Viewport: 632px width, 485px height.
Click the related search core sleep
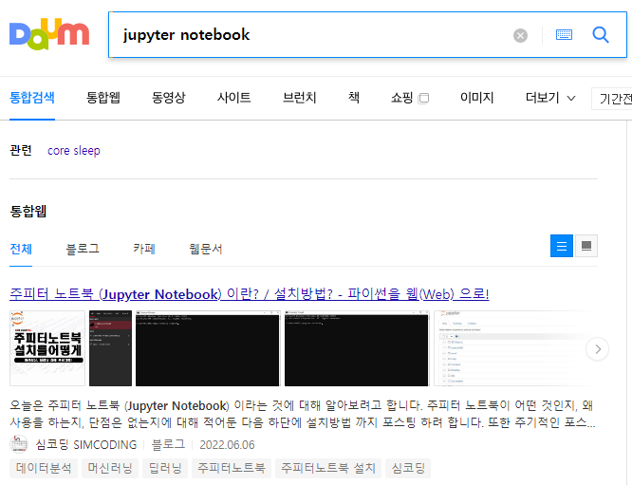click(x=74, y=150)
